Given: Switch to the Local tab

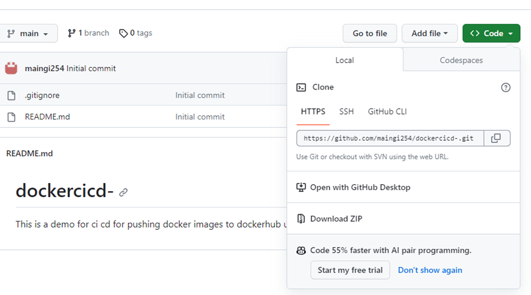Looking at the screenshot, I should [345, 60].
